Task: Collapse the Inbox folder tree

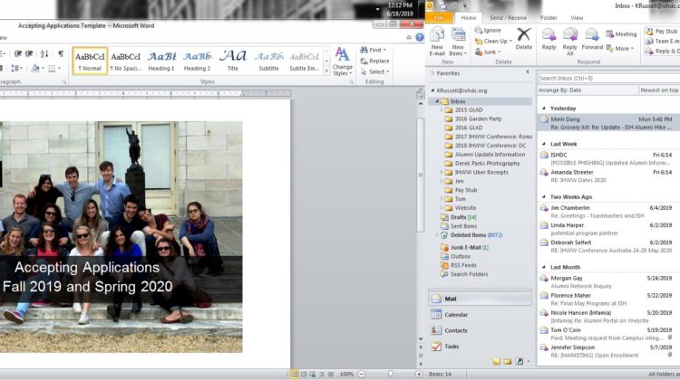Action: 437,101
